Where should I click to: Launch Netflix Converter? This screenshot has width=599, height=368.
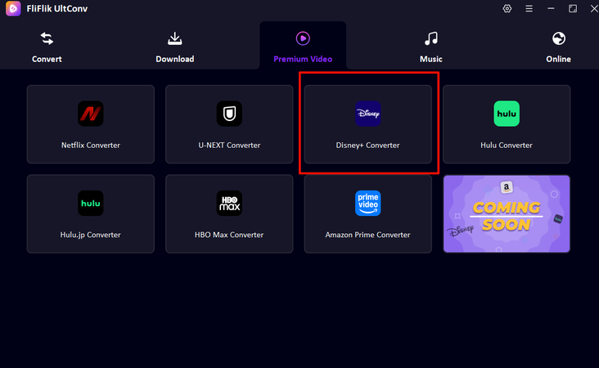[x=91, y=124]
